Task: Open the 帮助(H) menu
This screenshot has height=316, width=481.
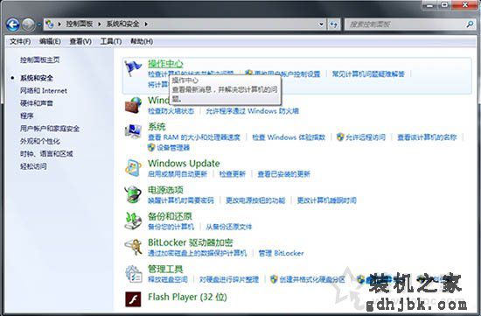Action: [142, 41]
